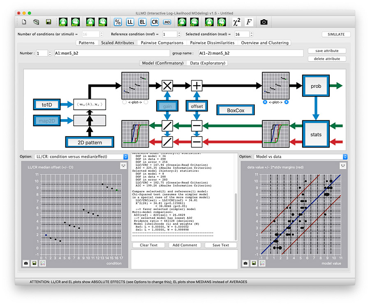The image size is (370, 305).
Task: Select the LL criterion toolbar button
Action: point(130,22)
